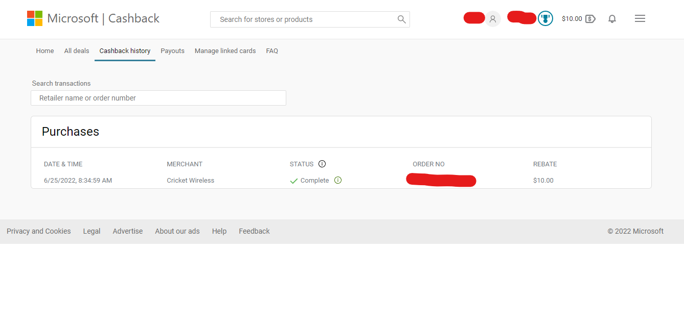Open Privacy and Cookies footer link

pos(39,231)
